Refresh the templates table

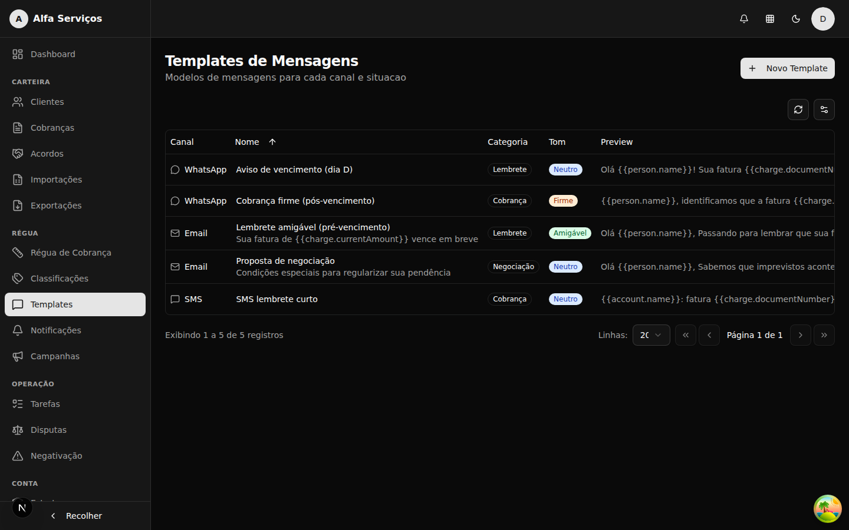(x=798, y=110)
